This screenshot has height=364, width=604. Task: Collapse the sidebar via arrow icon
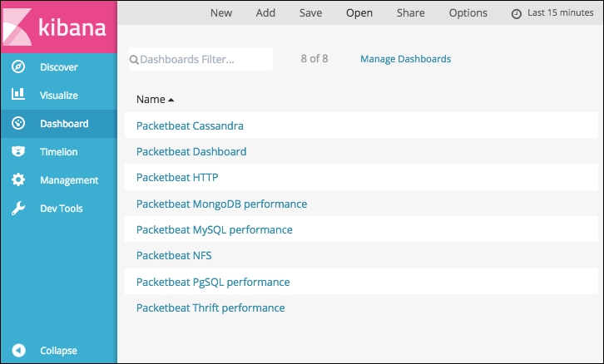[x=18, y=350]
